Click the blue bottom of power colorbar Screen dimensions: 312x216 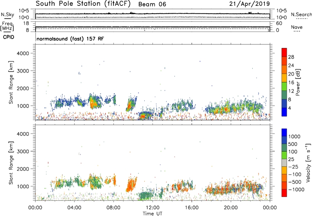pos(284,112)
